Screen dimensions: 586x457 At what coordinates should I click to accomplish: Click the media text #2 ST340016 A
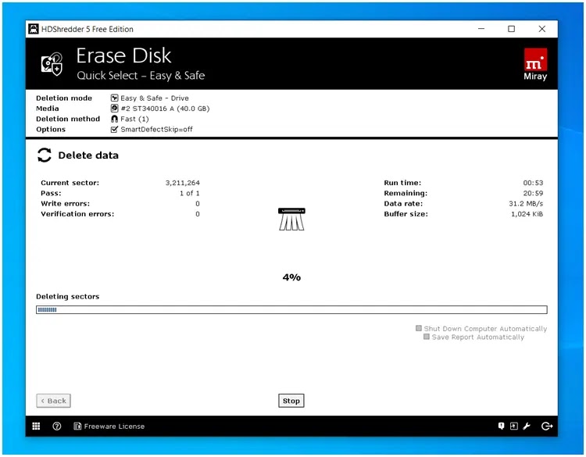pos(165,109)
